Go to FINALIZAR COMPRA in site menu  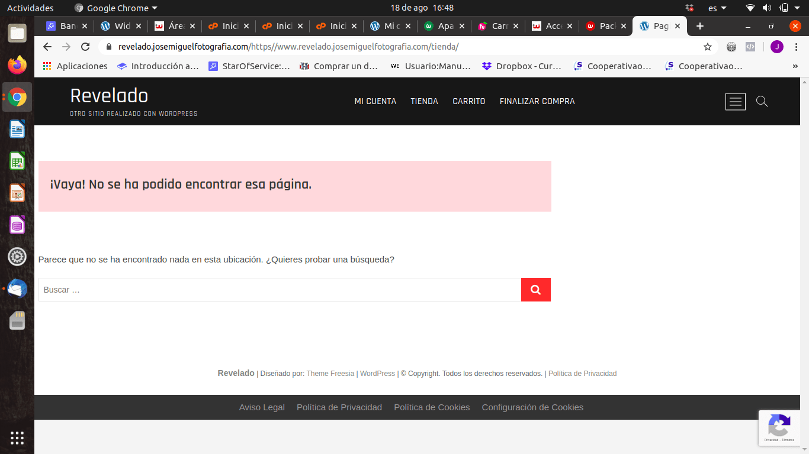click(537, 101)
